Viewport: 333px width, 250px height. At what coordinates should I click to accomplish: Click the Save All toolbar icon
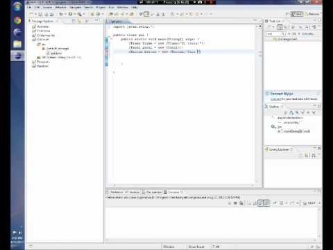[46, 14]
